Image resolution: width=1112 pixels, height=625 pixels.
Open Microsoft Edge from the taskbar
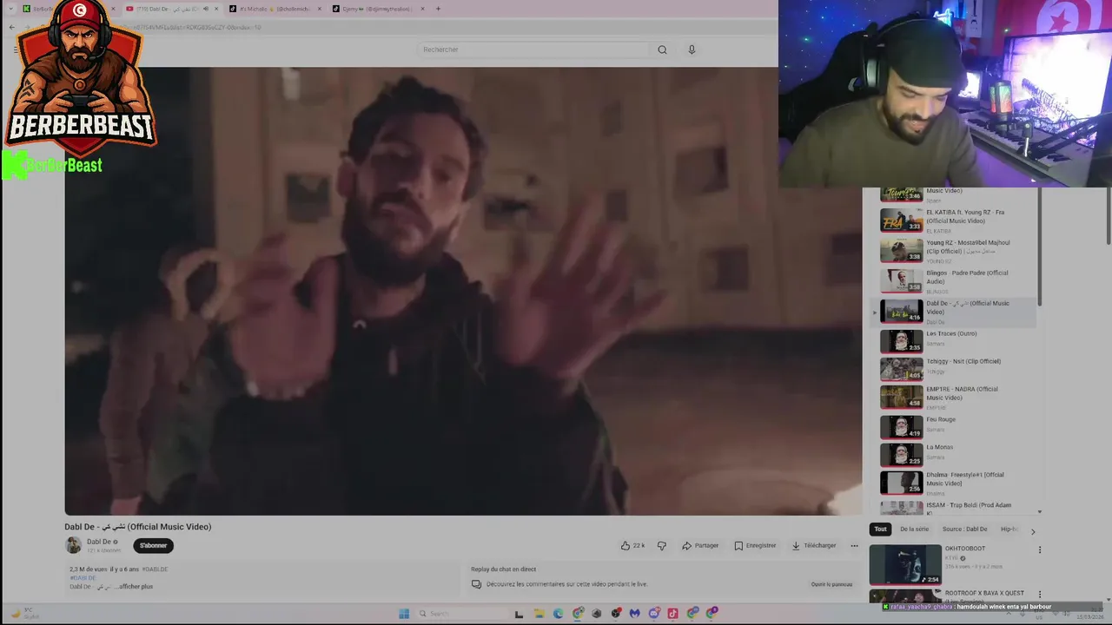tap(558, 613)
